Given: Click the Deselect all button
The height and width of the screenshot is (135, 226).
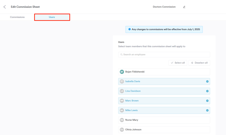Looking at the screenshot, I should (x=199, y=63).
